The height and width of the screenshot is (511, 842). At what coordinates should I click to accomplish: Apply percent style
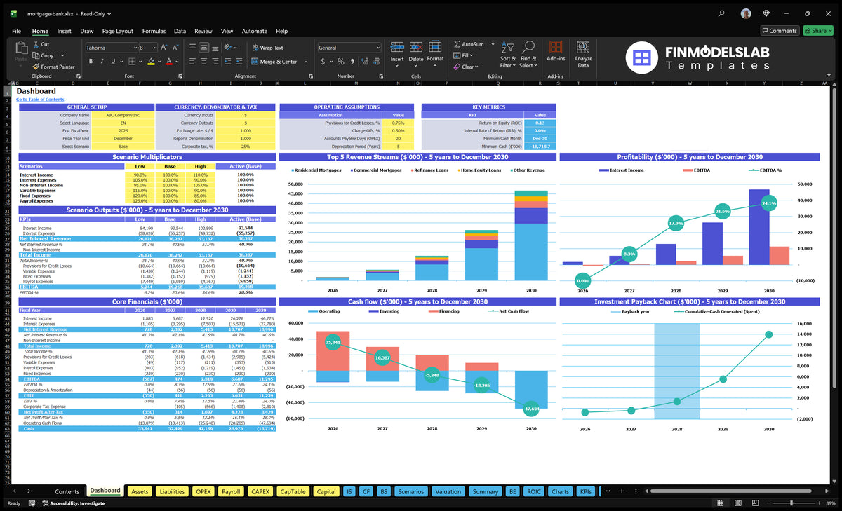340,62
